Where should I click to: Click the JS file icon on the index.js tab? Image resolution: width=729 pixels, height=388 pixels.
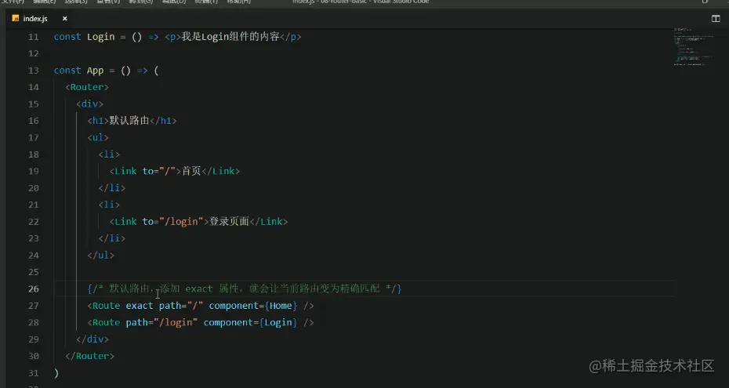[x=16, y=19]
